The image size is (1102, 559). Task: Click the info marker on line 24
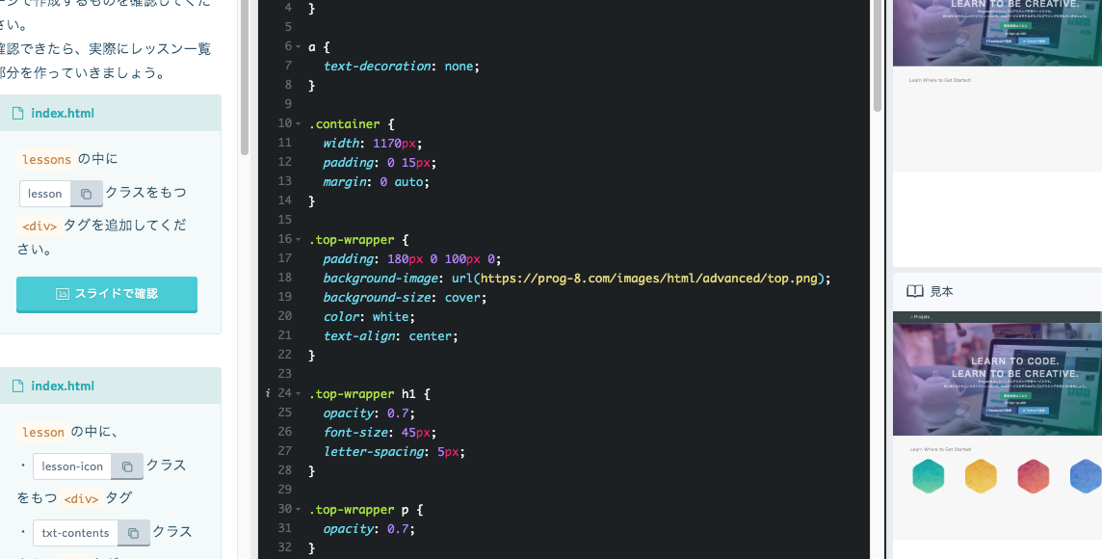pos(267,393)
